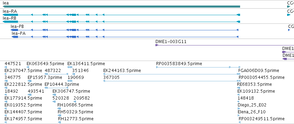Click the EK144407.5prime label

coord(23,112)
